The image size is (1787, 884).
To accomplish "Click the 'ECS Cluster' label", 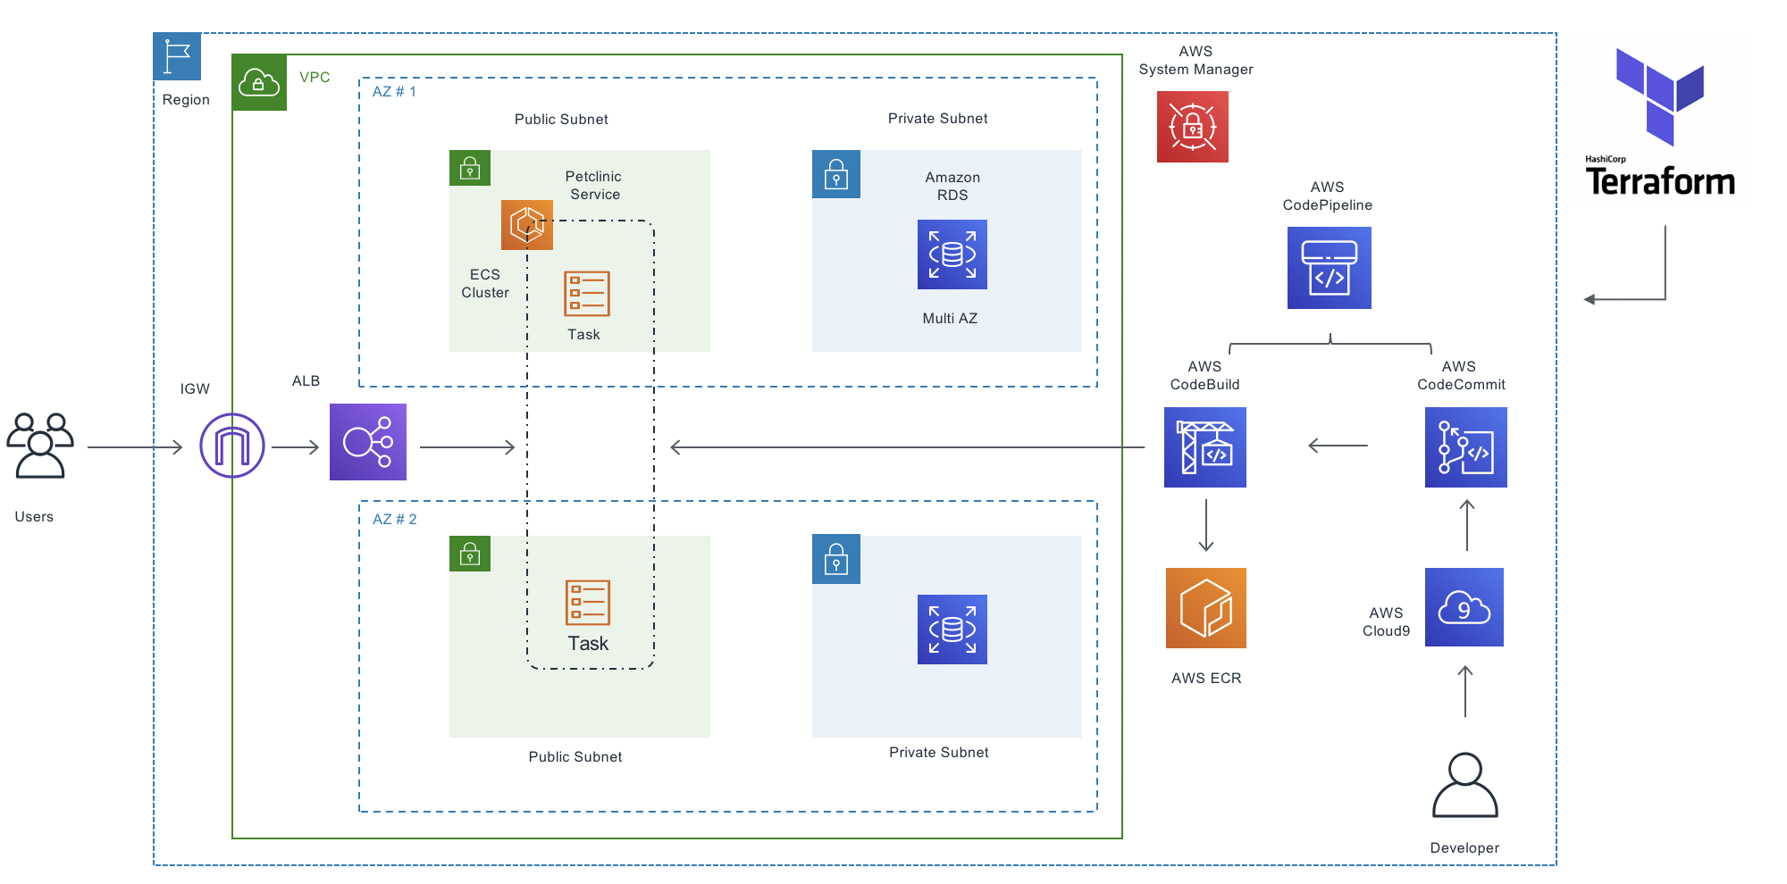I will (485, 283).
